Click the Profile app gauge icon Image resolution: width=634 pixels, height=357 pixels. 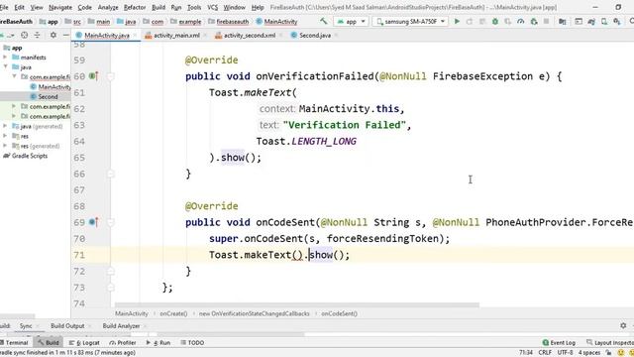pyautogui.click(x=521, y=21)
